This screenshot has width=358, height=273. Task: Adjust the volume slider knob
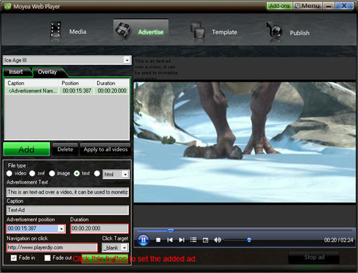249,240
